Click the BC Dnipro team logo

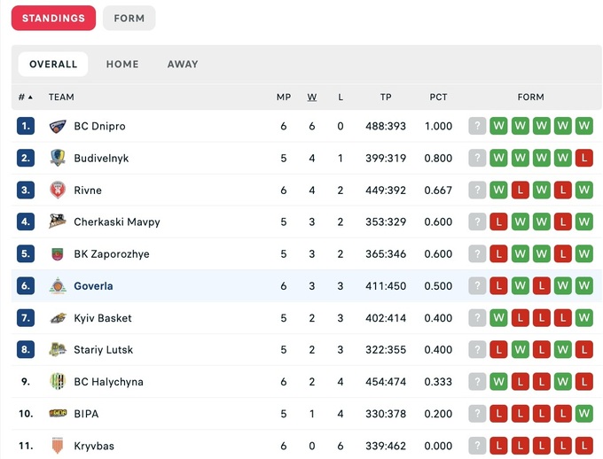tap(58, 127)
